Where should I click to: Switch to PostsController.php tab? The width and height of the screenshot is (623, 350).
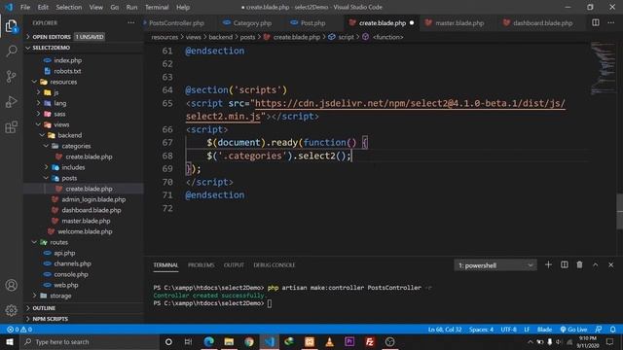[x=176, y=23]
